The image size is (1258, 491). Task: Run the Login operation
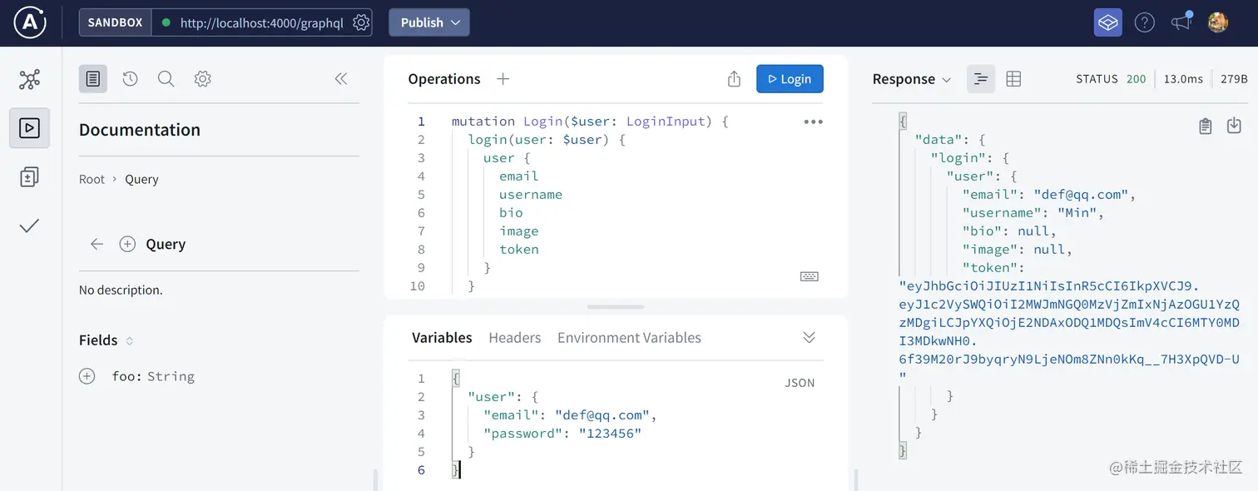[790, 79]
